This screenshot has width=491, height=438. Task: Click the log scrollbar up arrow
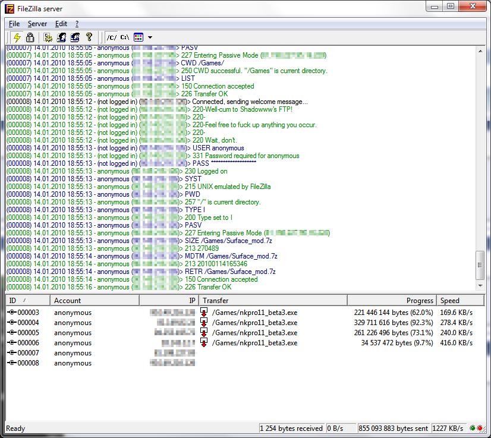(x=480, y=51)
